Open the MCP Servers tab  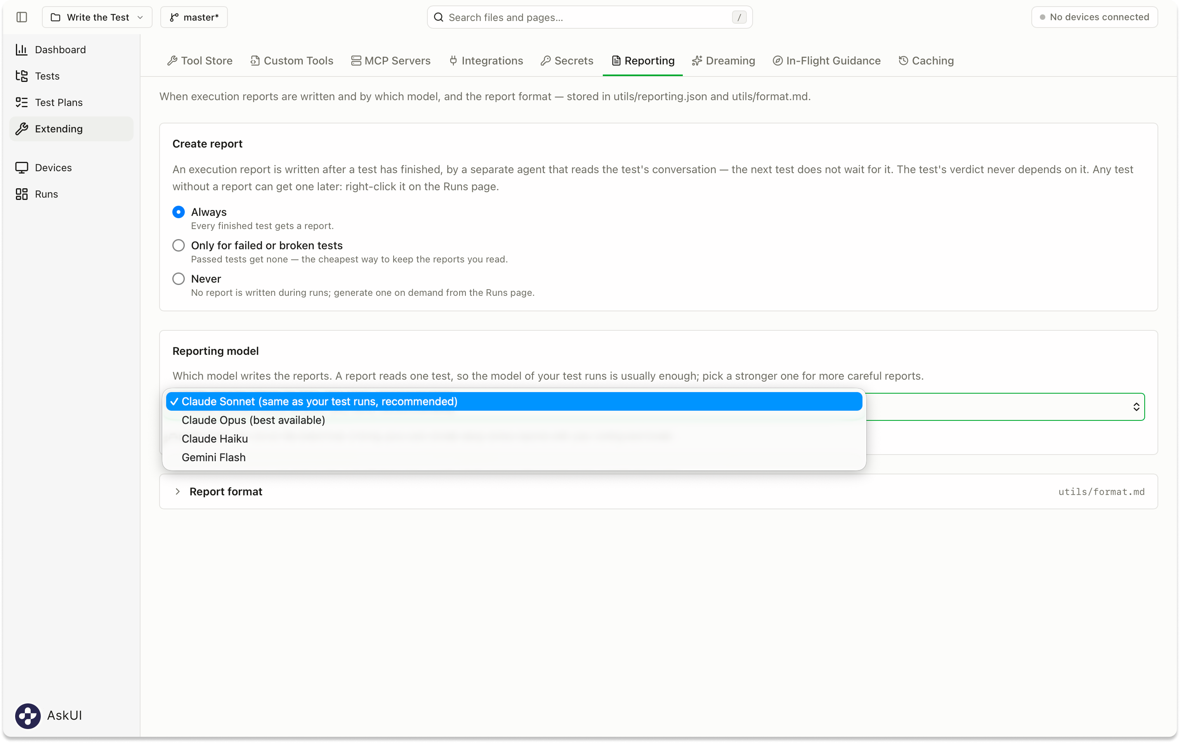coord(390,61)
